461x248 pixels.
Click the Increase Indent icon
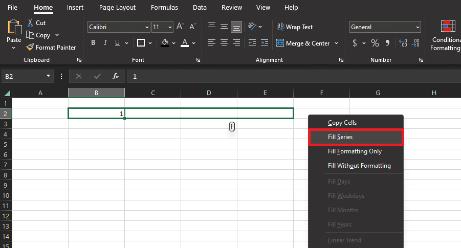click(264, 43)
